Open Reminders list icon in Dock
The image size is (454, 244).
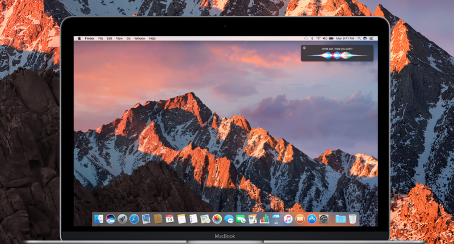coord(193,219)
